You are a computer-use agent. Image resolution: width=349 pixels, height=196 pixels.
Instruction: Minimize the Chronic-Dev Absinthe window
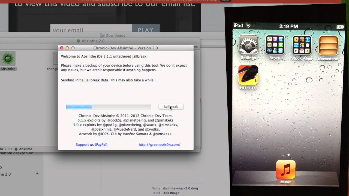coord(67,48)
